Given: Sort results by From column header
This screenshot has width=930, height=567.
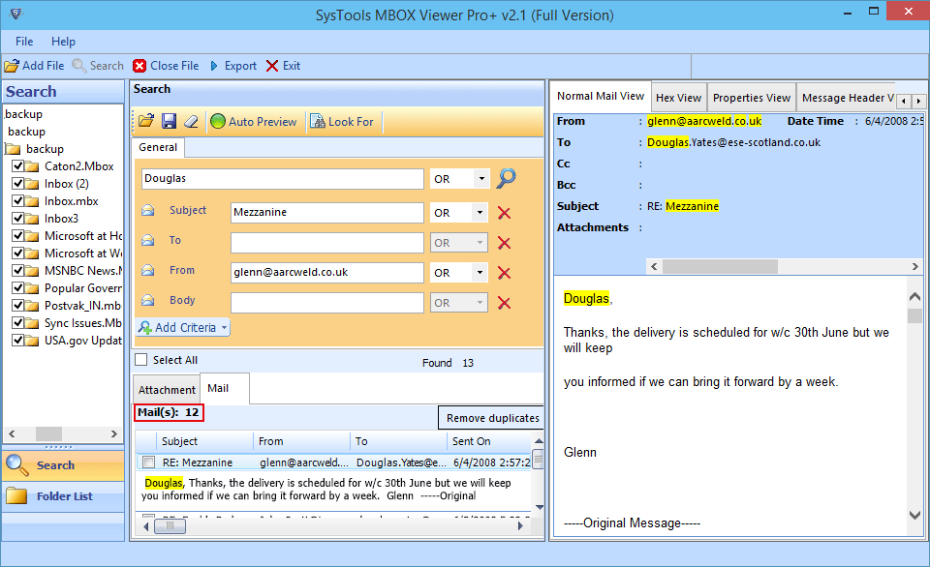Looking at the screenshot, I should [302, 441].
